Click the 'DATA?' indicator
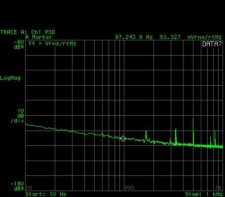The width and height of the screenshot is (225, 197). [x=212, y=44]
